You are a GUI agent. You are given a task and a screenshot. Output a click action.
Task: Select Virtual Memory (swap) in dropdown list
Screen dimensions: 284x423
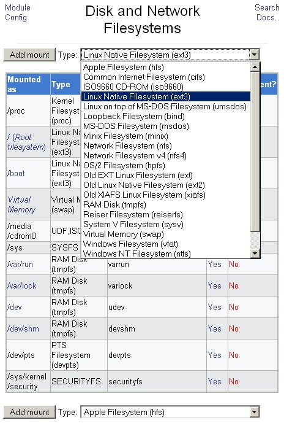click(x=166, y=234)
